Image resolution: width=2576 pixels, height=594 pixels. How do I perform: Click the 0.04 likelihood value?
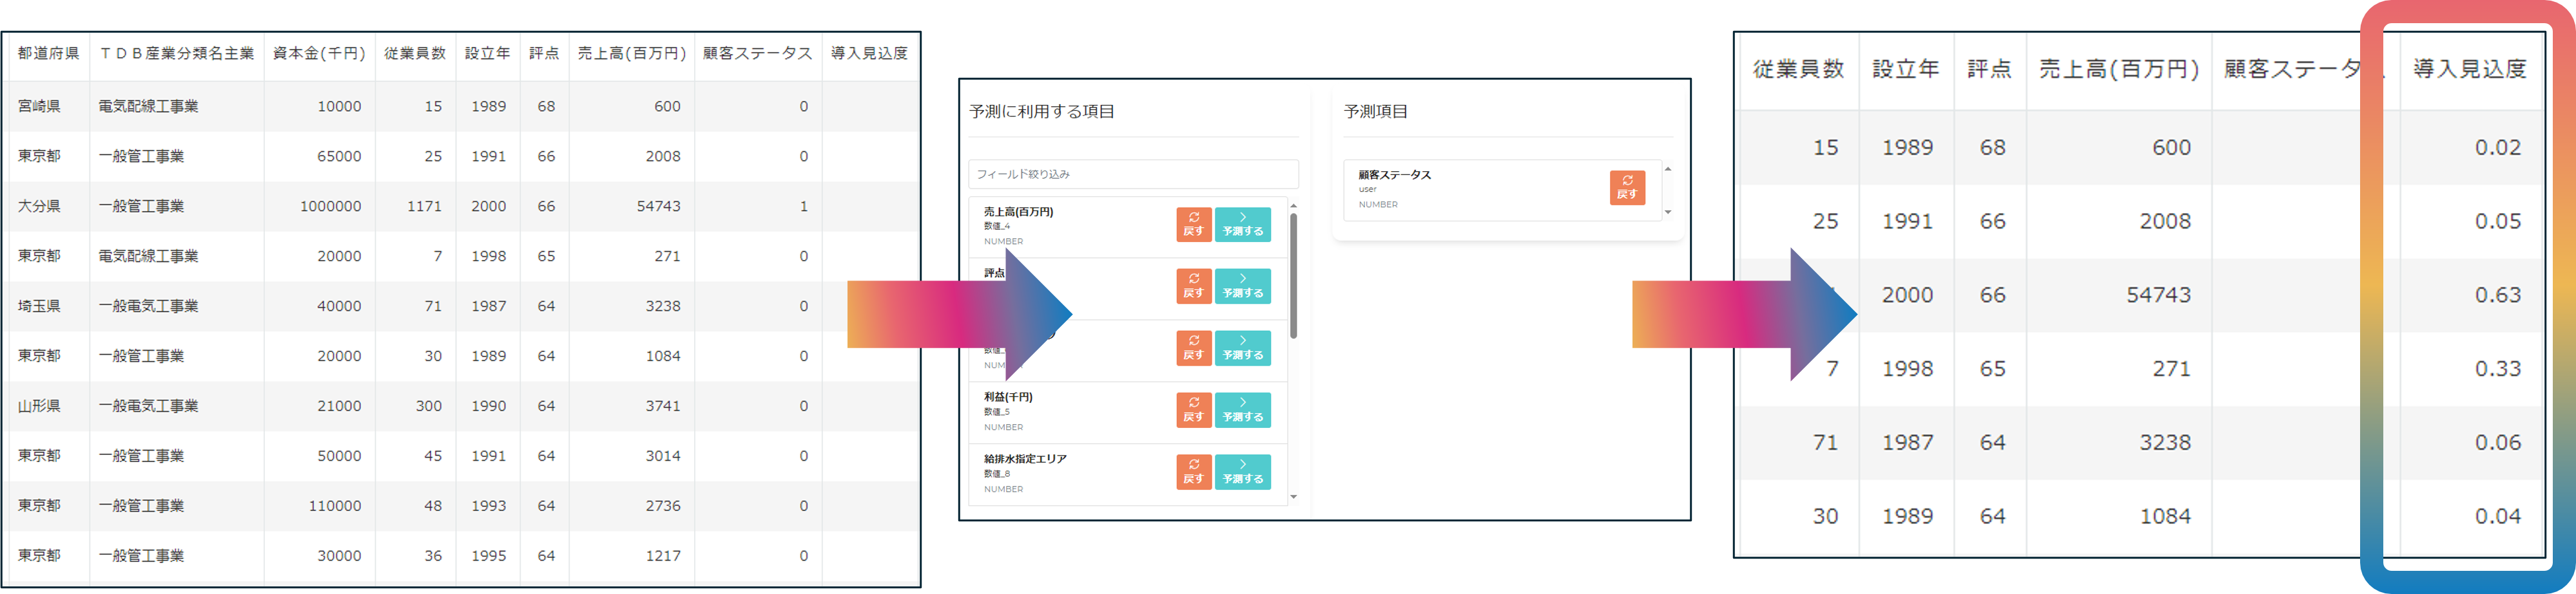tap(2497, 517)
